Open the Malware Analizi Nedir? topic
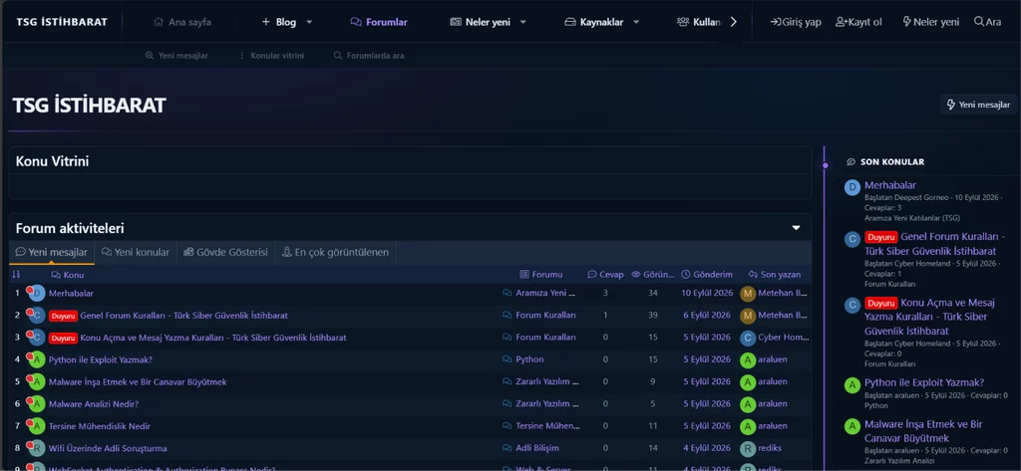 pos(94,404)
